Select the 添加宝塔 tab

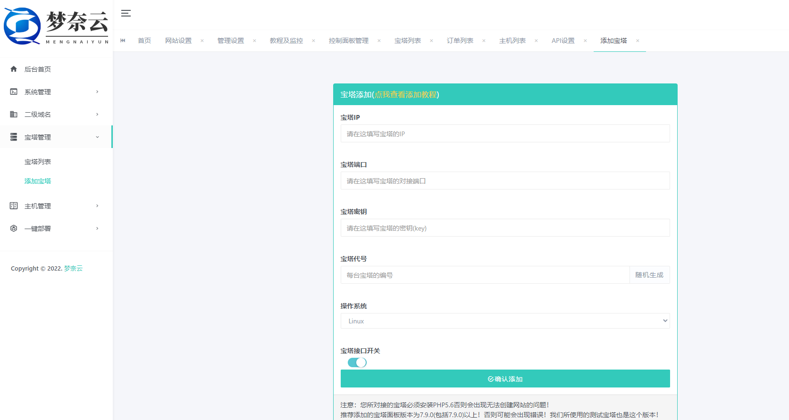pos(613,41)
